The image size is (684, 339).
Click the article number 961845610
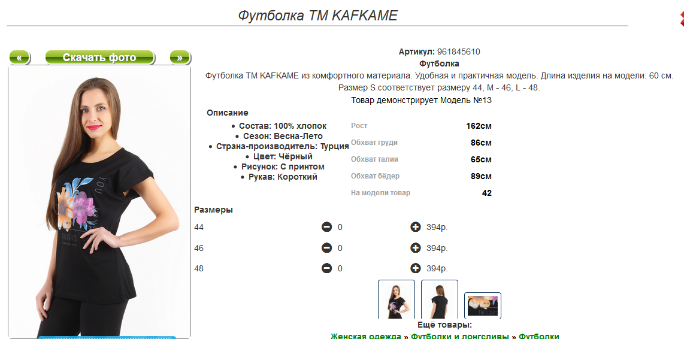[458, 52]
